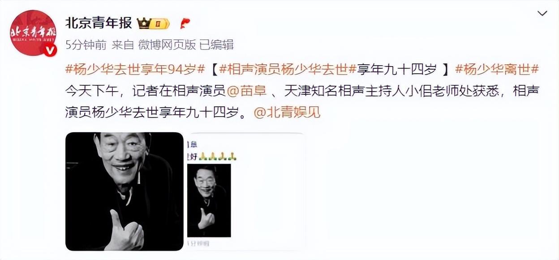Click the red V verified badge

(51, 50)
